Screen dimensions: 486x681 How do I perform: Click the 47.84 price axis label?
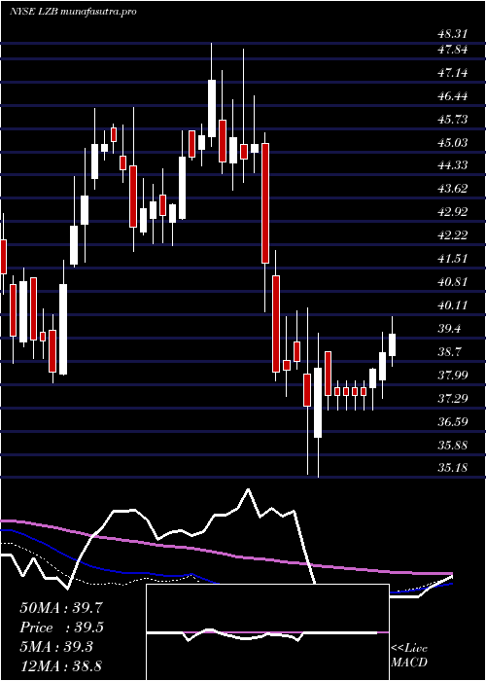click(x=453, y=51)
